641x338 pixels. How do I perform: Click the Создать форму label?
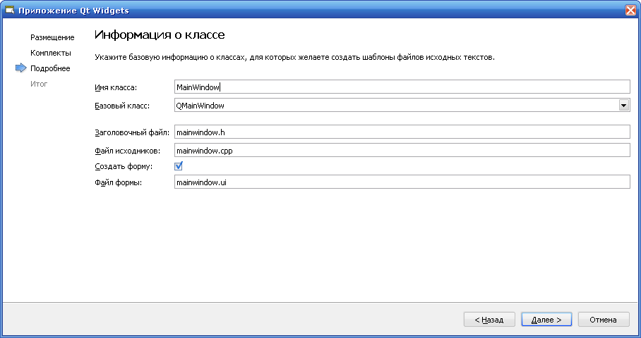click(x=124, y=166)
